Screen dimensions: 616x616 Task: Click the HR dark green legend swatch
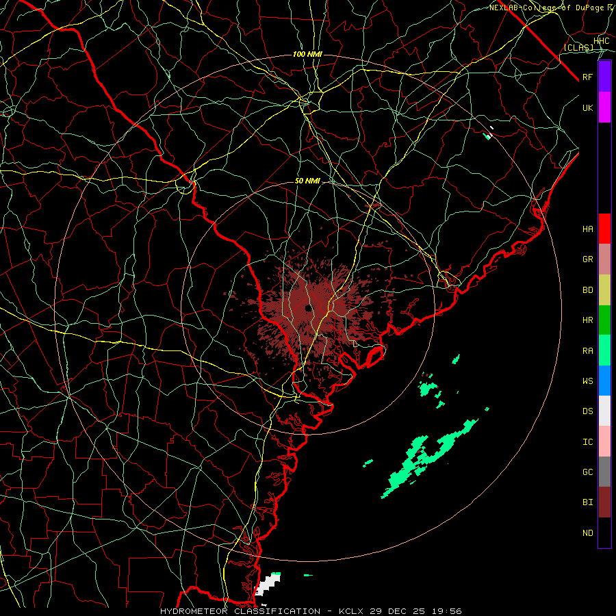(604, 320)
